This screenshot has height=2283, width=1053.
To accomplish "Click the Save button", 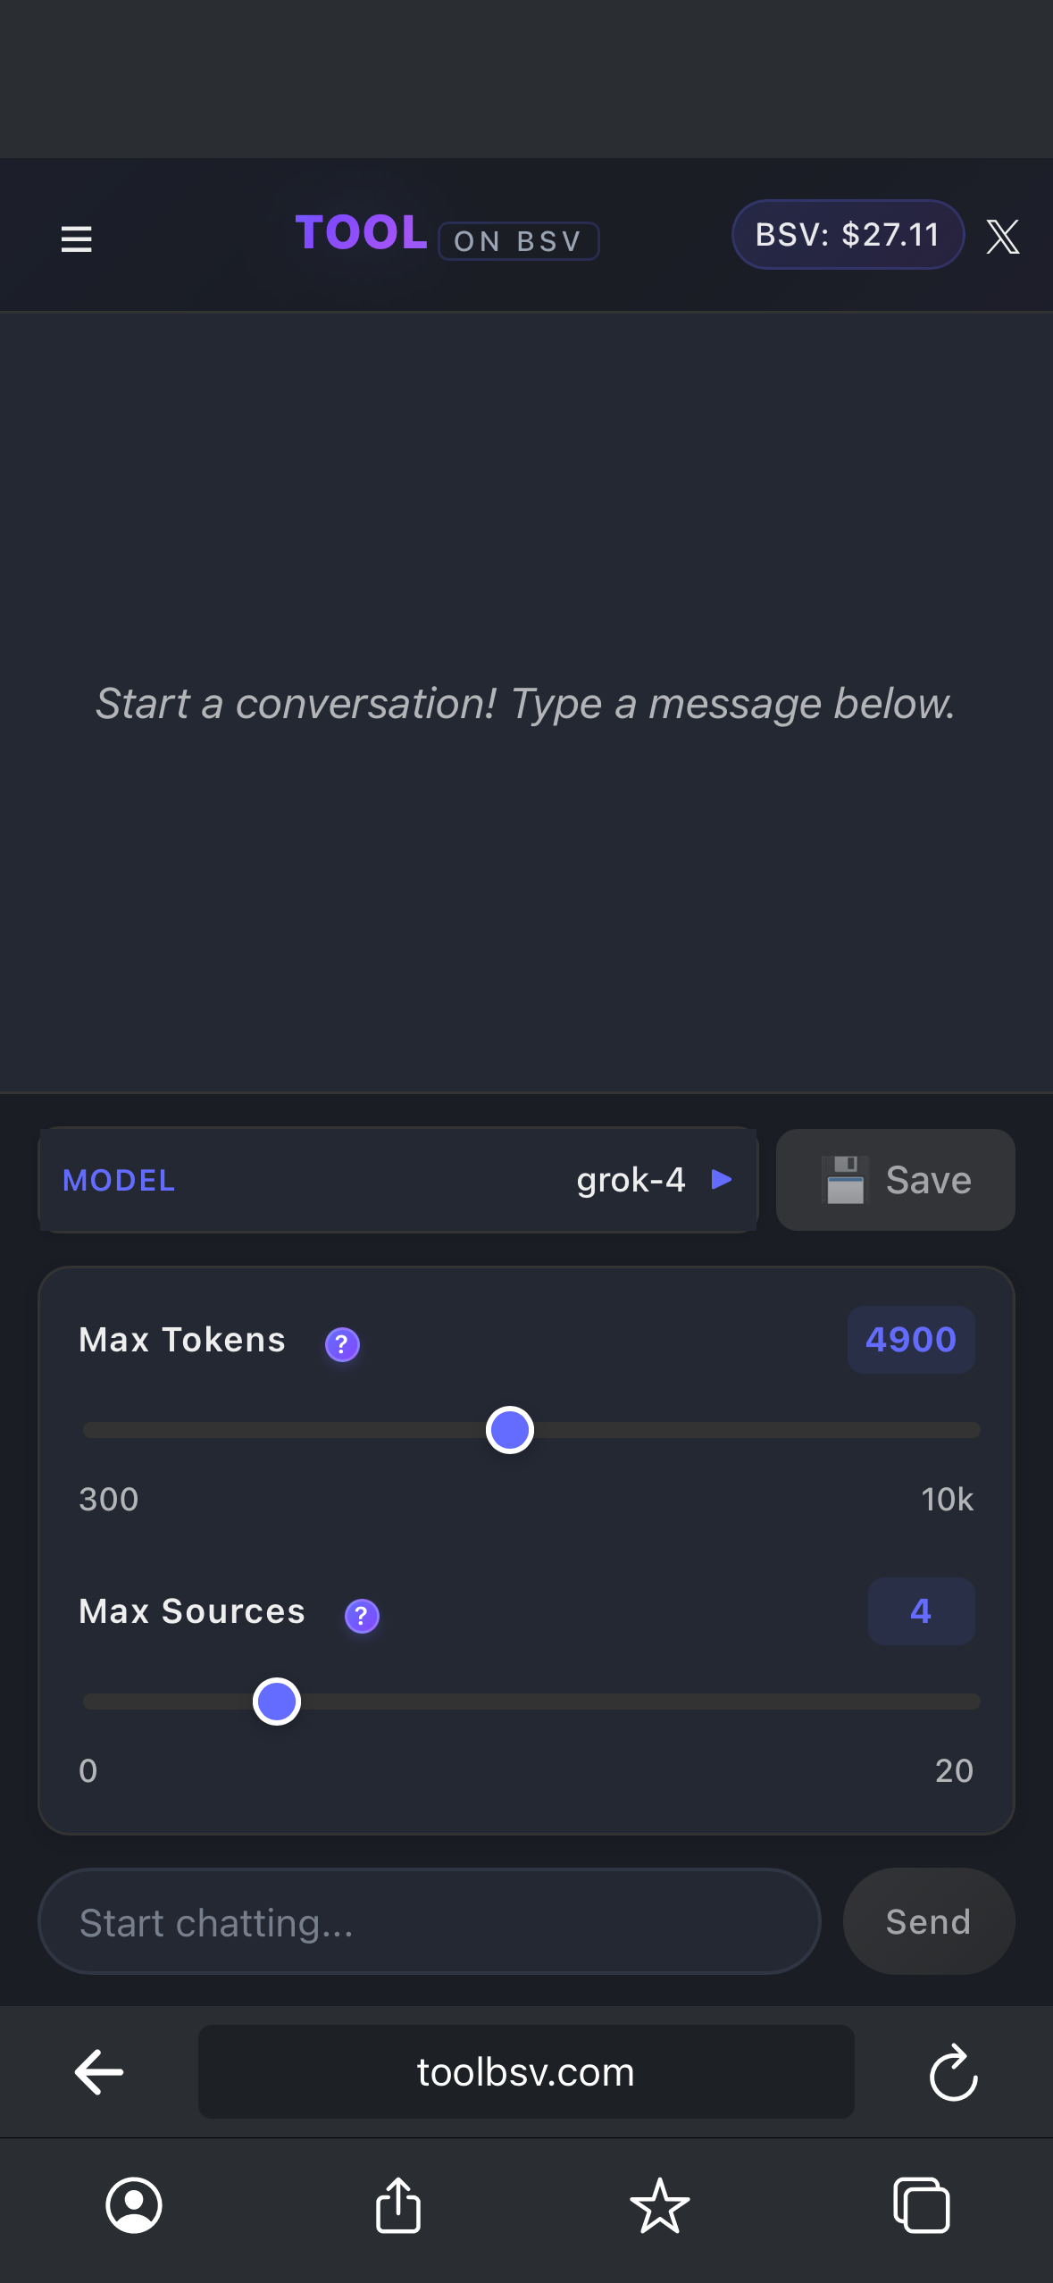I will point(896,1180).
